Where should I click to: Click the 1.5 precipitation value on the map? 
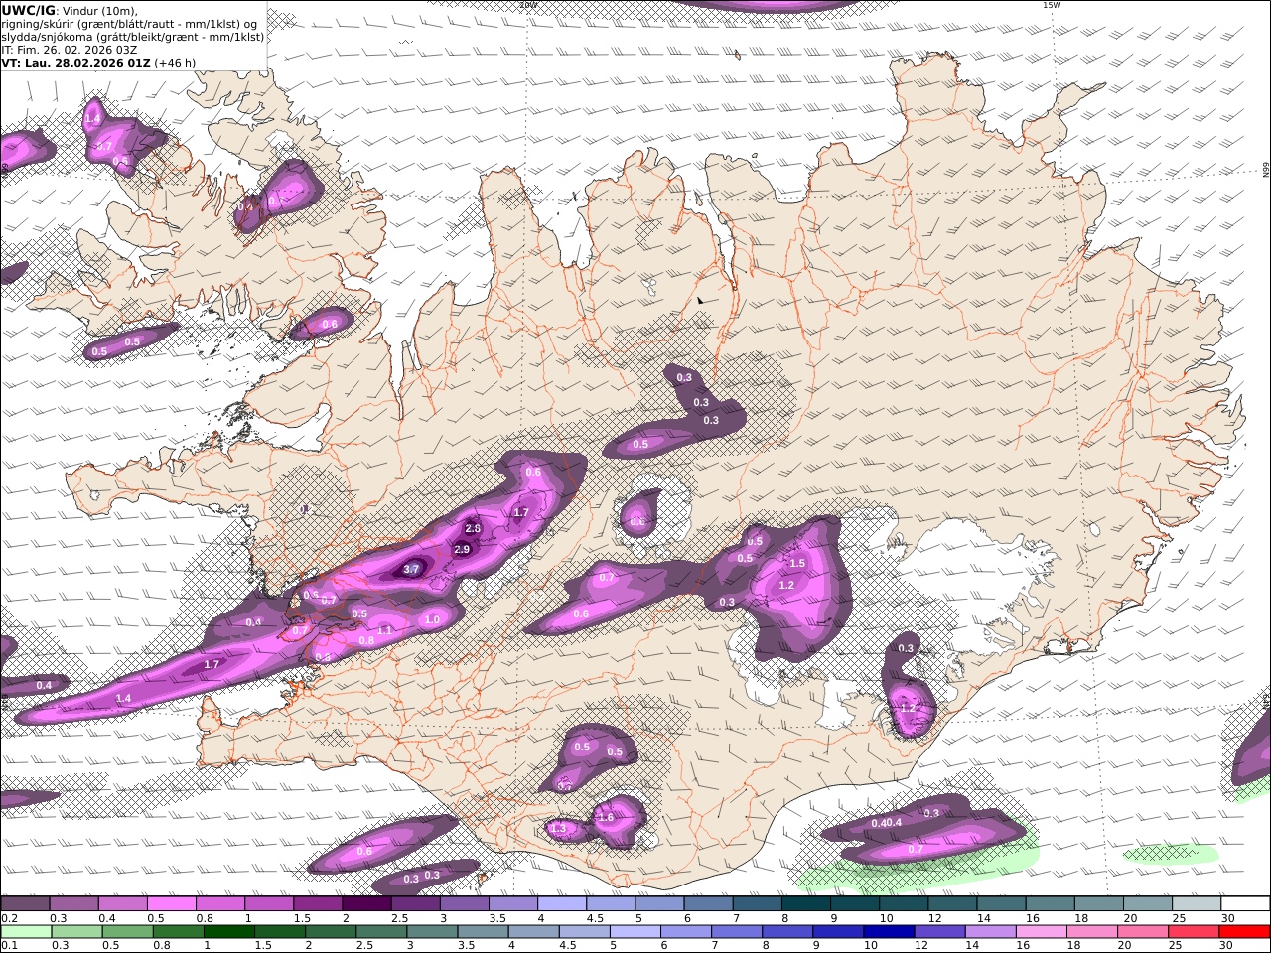(x=797, y=563)
